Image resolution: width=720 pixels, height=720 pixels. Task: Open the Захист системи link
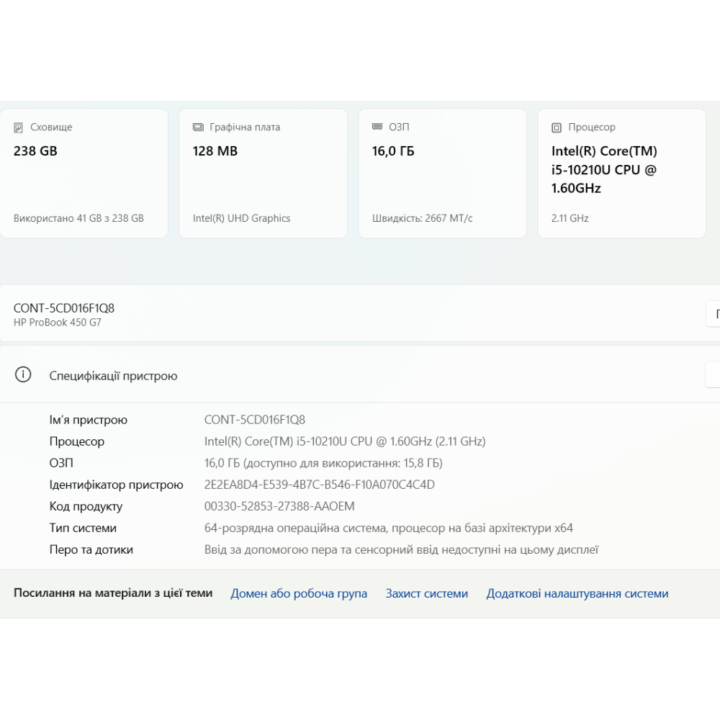426,594
